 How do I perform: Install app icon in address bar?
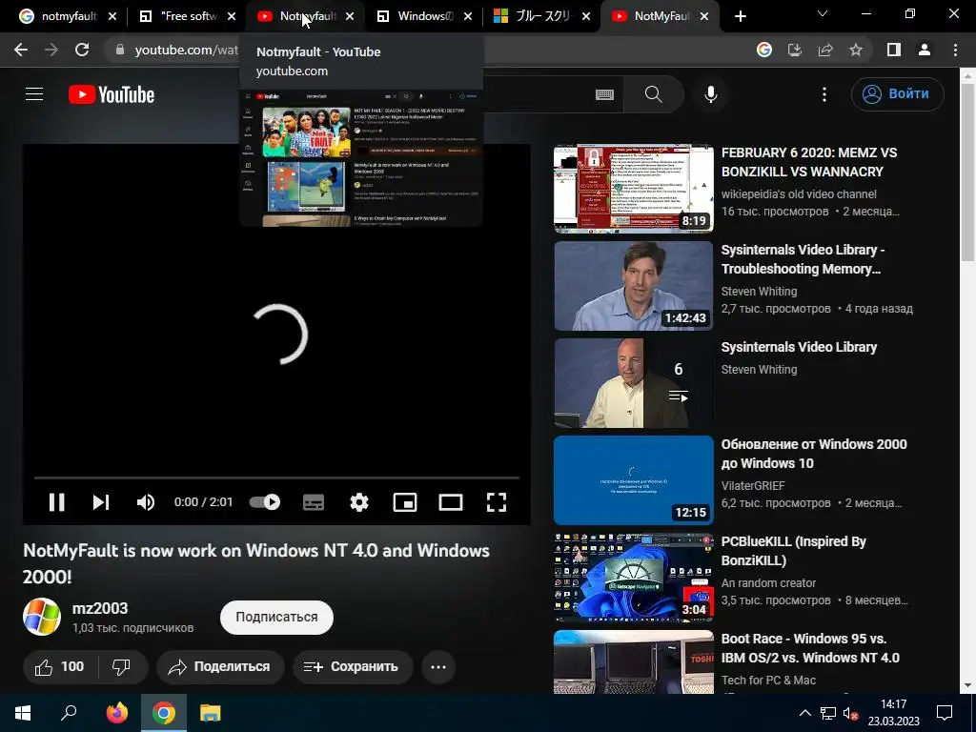[795, 50]
